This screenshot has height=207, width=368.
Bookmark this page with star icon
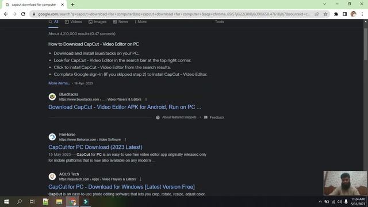tap(325, 14)
